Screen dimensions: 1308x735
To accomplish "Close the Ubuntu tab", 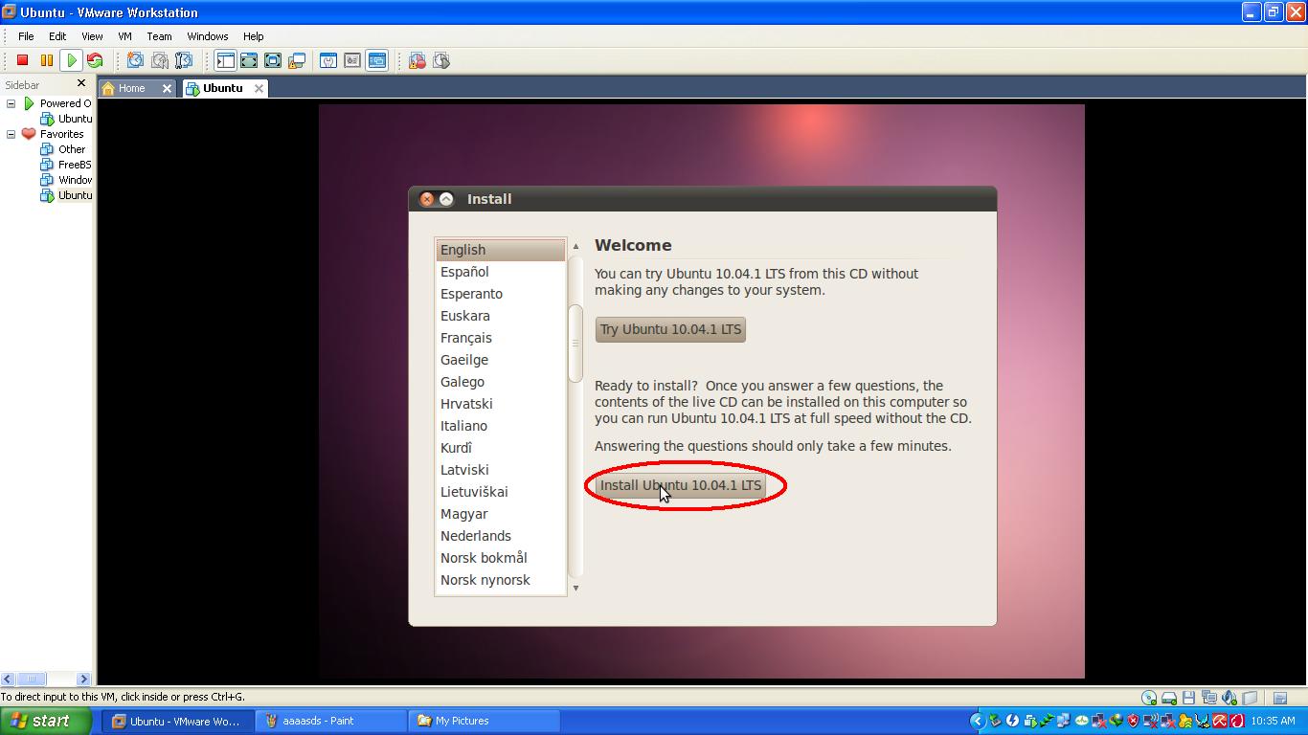I will (x=259, y=88).
